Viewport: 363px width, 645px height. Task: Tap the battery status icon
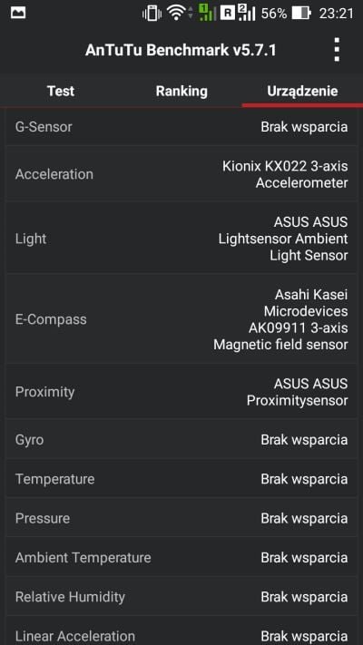(301, 14)
